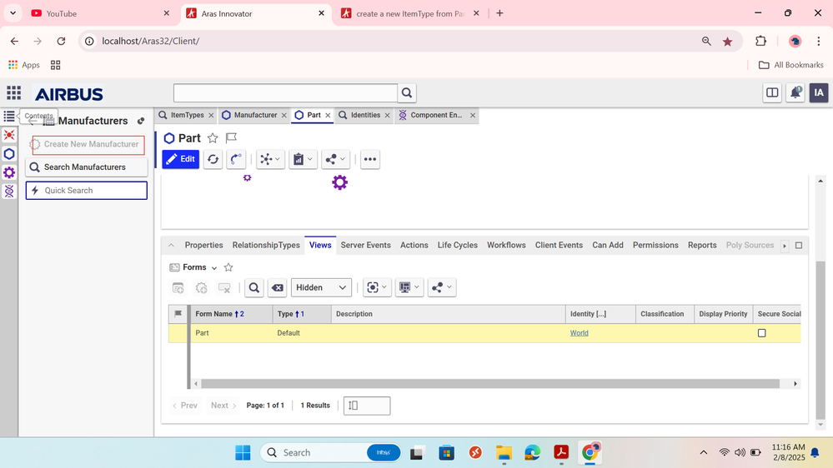The width and height of the screenshot is (833, 468).
Task: Expand the Forms view selector chevron
Action: tap(214, 268)
